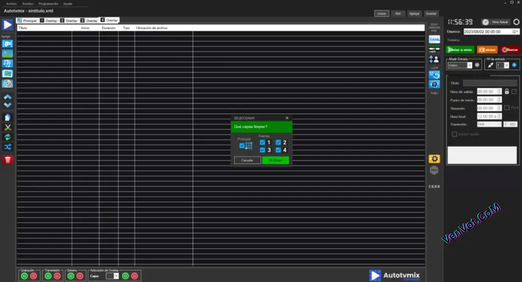Switch to the 2 Overlay tab
The width and height of the screenshot is (522, 282).
[x=69, y=21]
